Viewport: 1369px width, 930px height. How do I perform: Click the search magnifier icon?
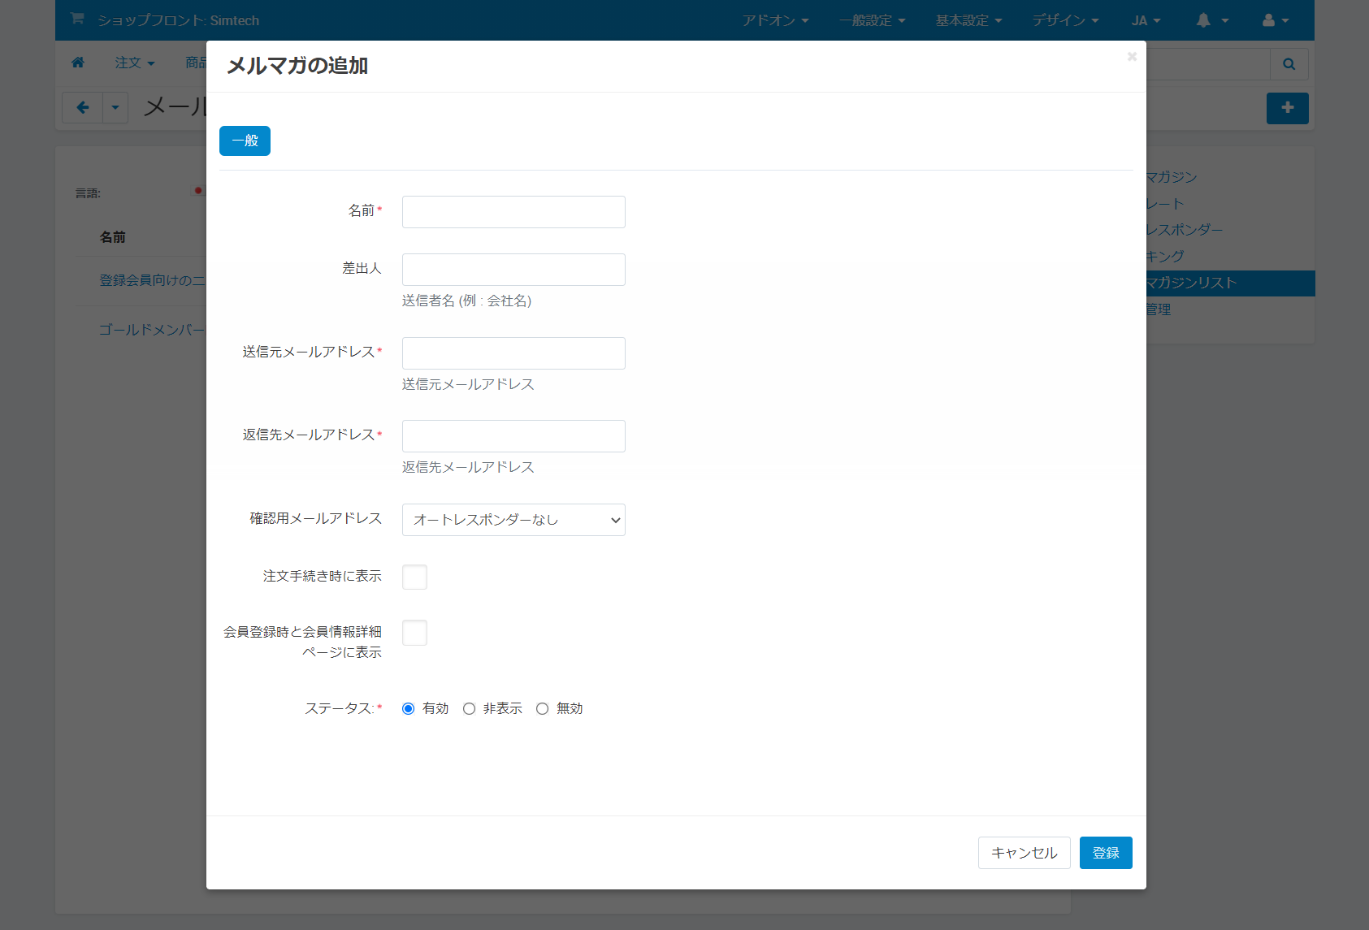pos(1289,64)
